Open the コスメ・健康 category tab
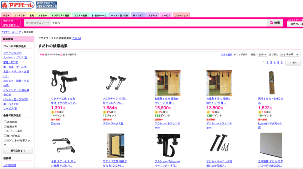 click(80, 15)
